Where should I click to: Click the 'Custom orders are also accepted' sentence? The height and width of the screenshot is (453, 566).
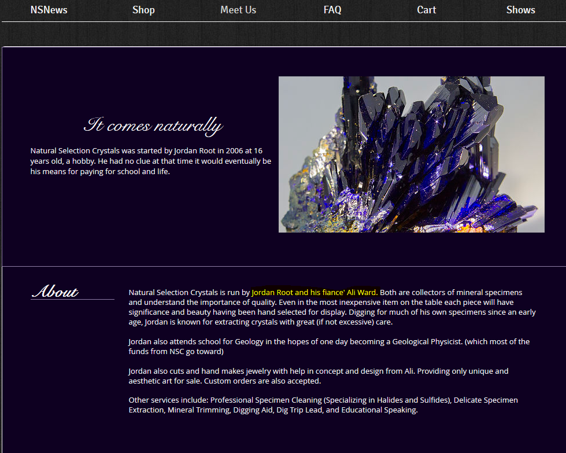click(262, 381)
